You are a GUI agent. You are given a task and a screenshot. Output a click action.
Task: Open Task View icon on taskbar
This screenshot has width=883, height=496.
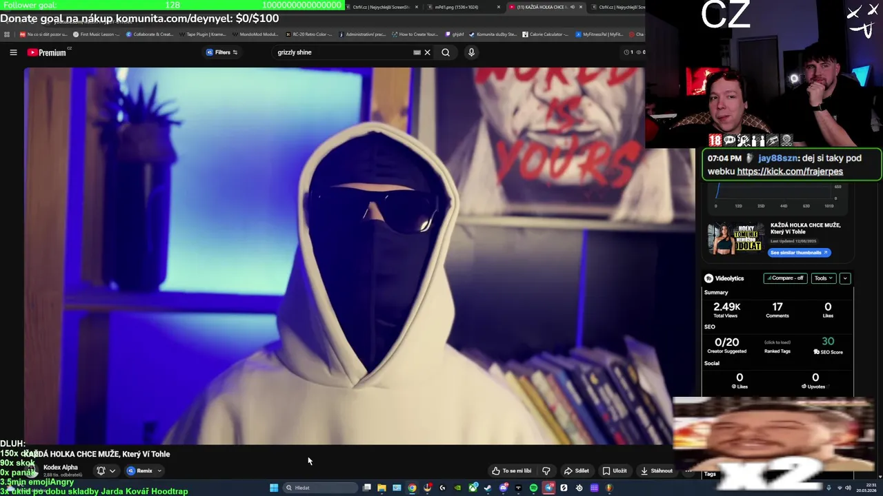point(367,488)
